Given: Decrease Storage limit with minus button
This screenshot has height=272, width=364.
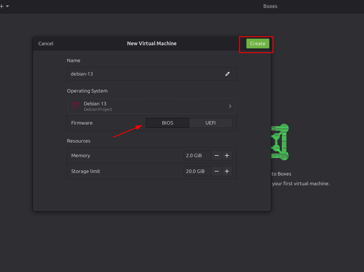Looking at the screenshot, I should point(217,171).
